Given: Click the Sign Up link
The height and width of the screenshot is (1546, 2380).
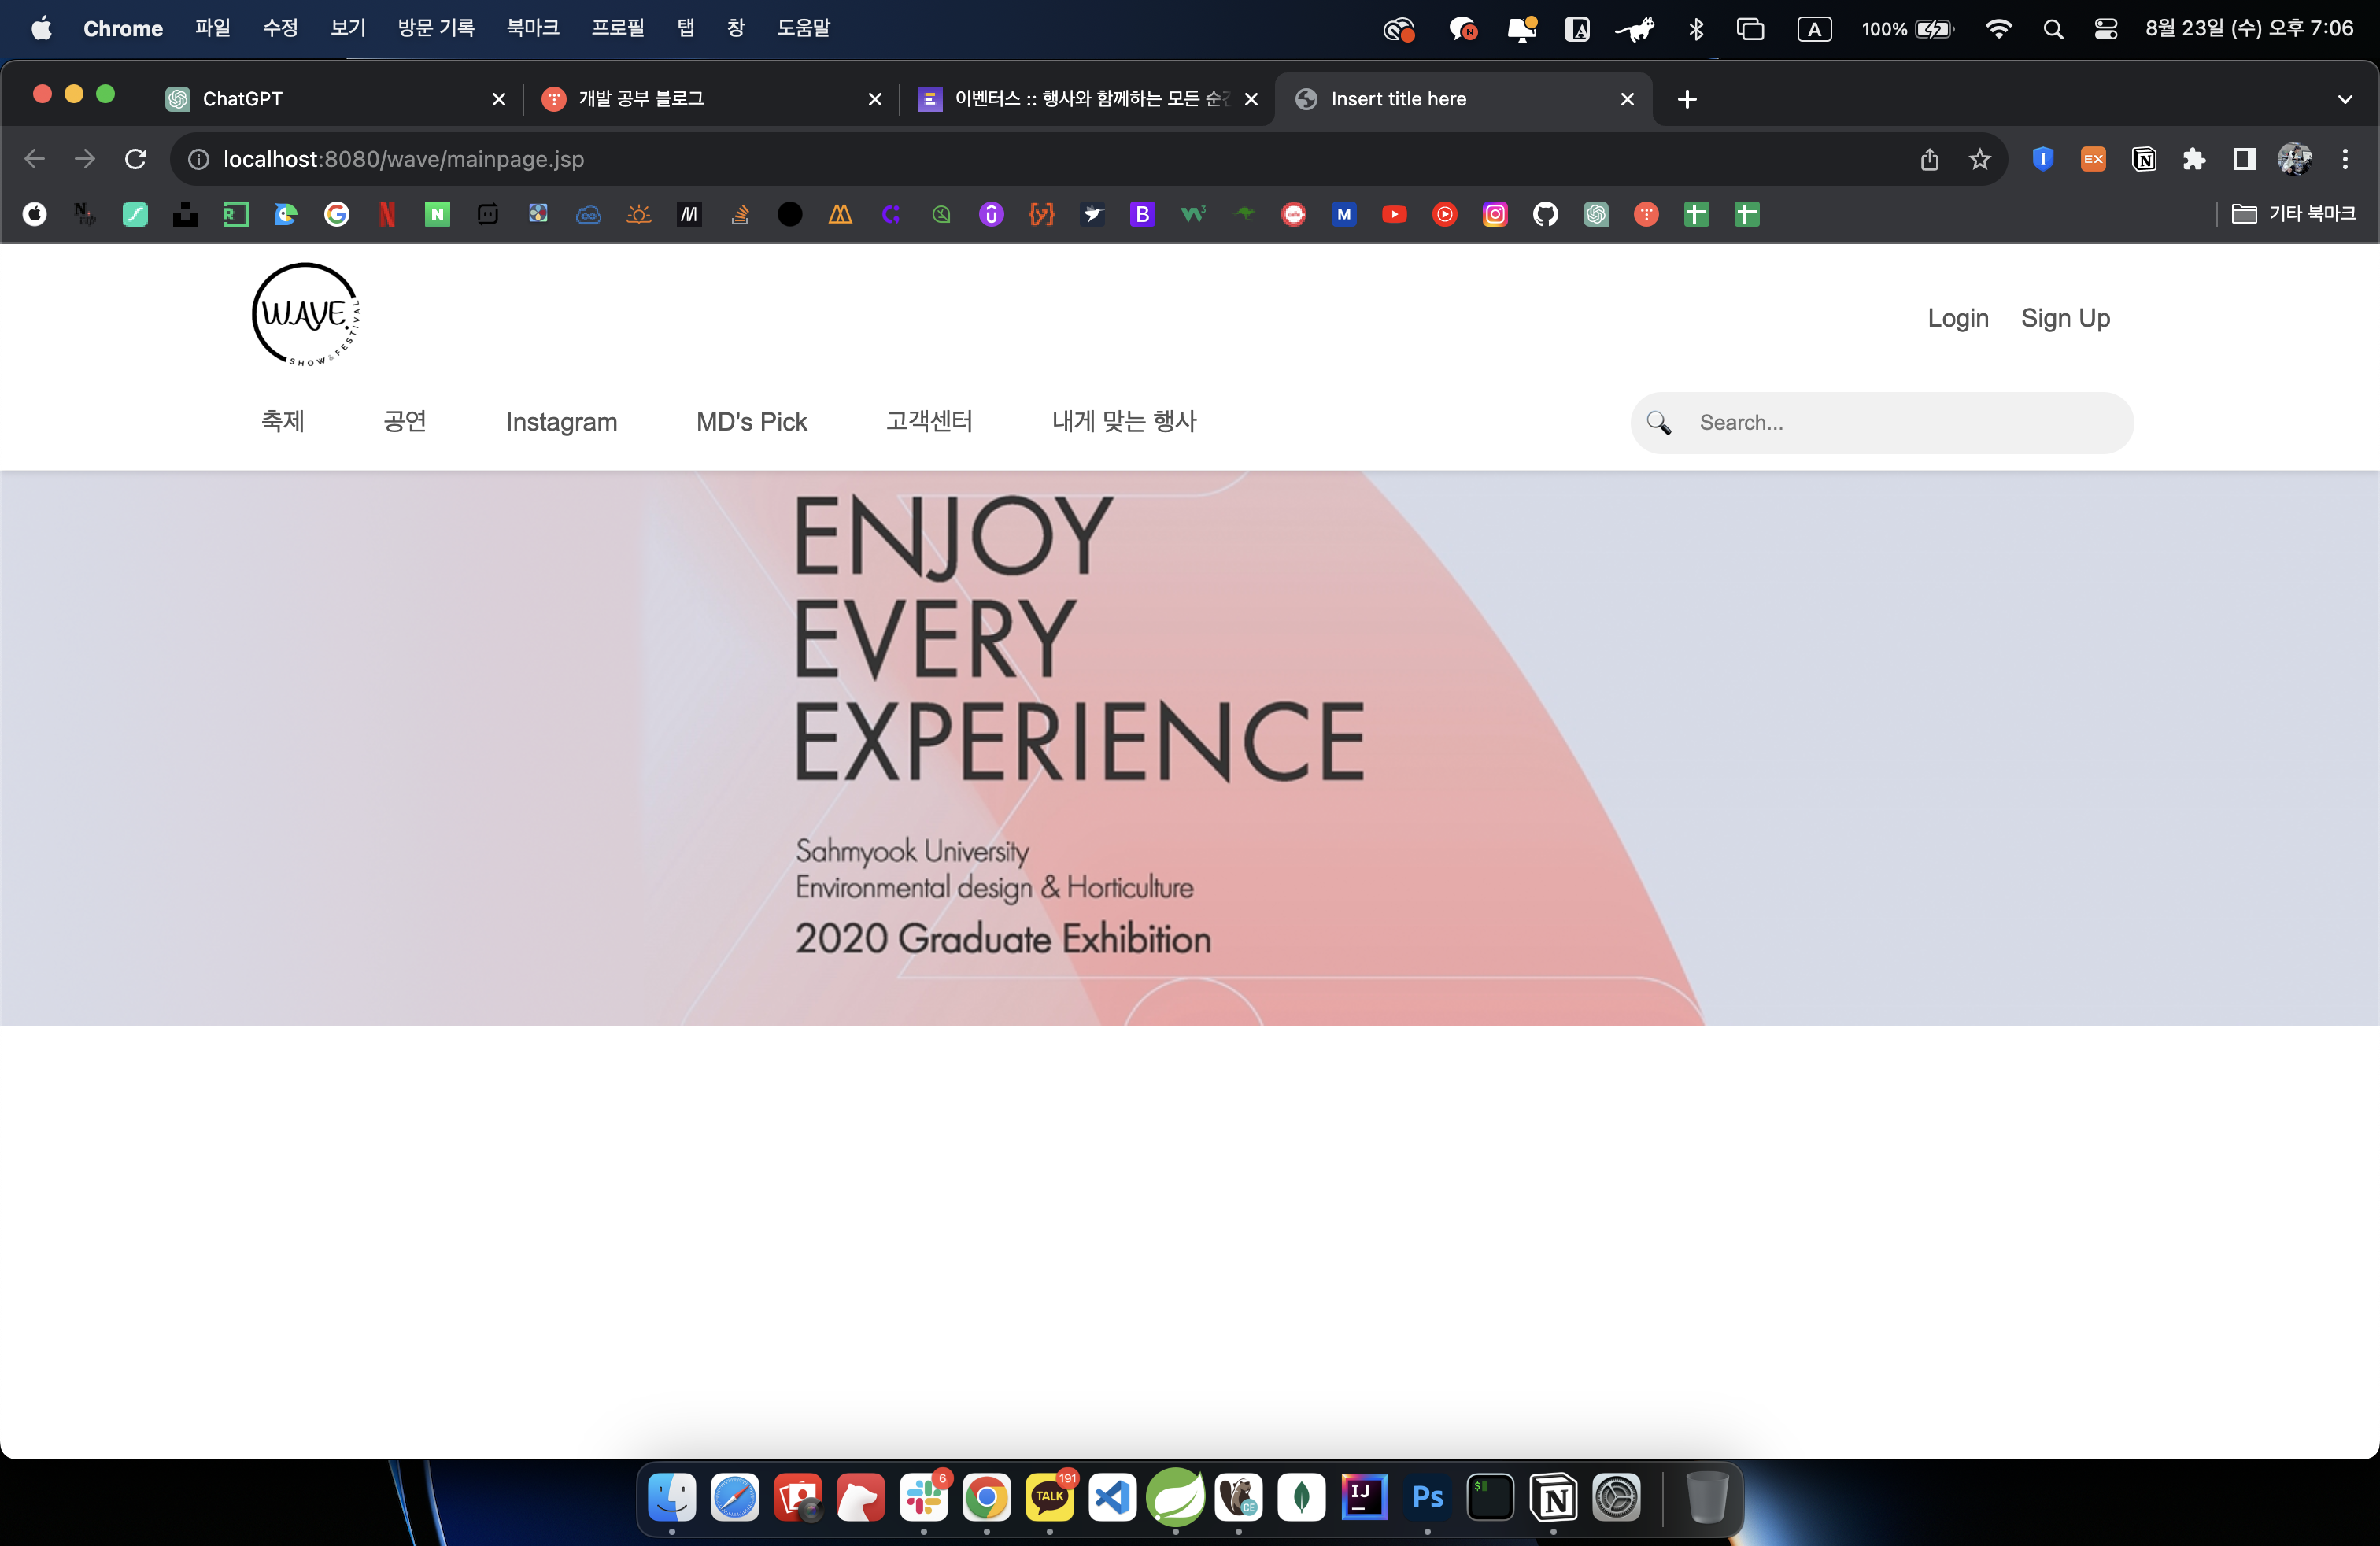Looking at the screenshot, I should point(2065,318).
